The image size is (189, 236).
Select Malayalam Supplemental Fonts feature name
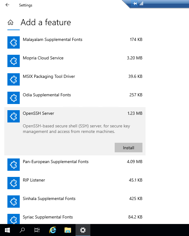click(x=52, y=40)
